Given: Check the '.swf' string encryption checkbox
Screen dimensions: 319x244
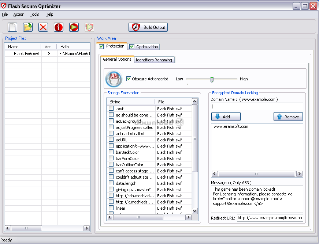Looking at the screenshot, I should click(111, 108).
